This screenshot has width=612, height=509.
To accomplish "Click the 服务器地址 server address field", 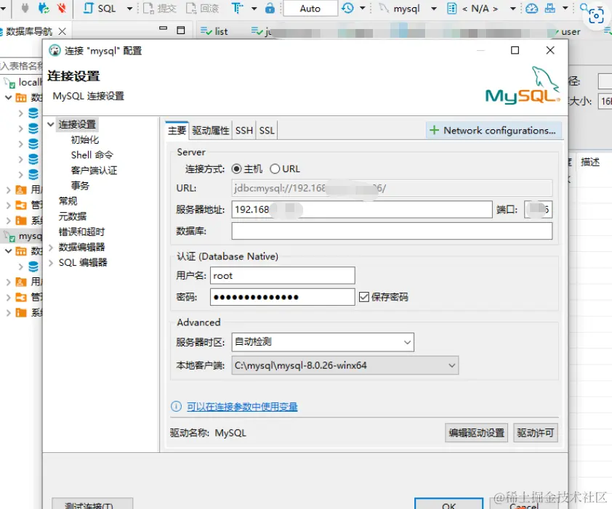I will 362,210.
